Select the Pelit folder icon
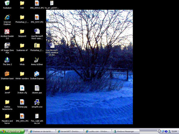The height and width of the screenshot is (134, 179). tap(22, 4)
